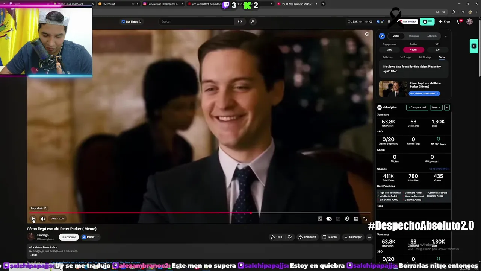Click the Buscar search field
This screenshot has width=481, height=271.
click(x=197, y=21)
